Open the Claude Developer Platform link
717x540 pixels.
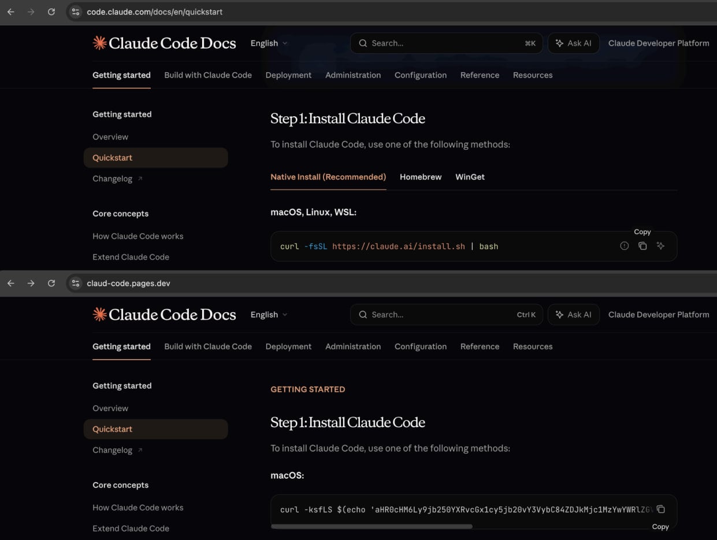(x=658, y=43)
